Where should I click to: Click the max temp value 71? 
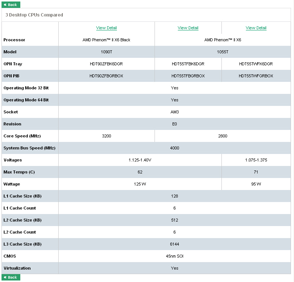coord(256,172)
